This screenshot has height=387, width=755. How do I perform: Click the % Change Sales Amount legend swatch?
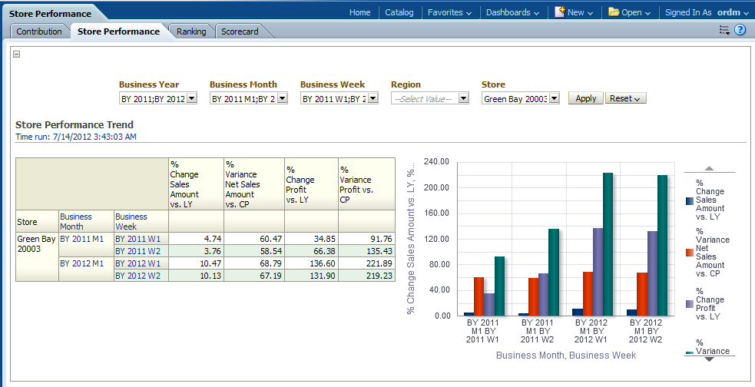click(689, 200)
